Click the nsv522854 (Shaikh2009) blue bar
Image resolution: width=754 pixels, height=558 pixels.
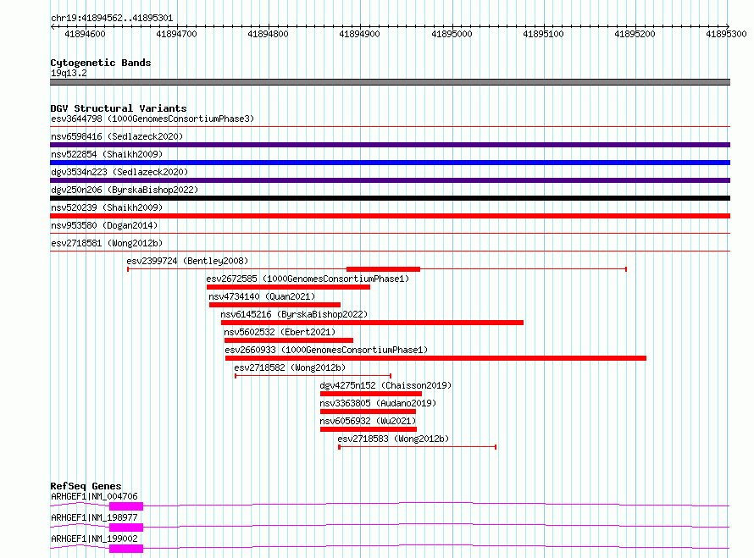(390, 163)
